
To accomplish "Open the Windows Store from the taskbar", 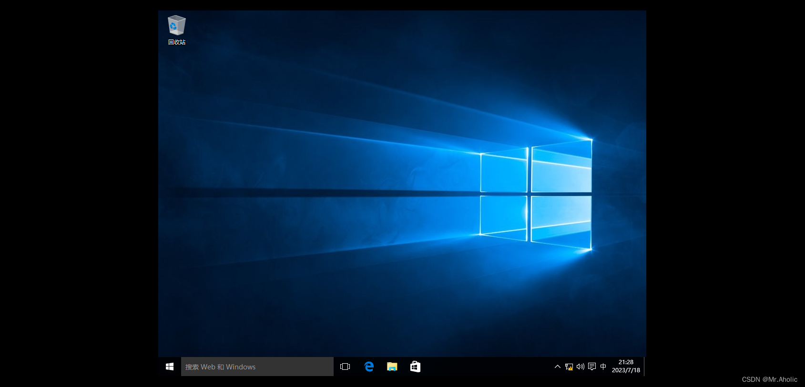I will [x=415, y=367].
